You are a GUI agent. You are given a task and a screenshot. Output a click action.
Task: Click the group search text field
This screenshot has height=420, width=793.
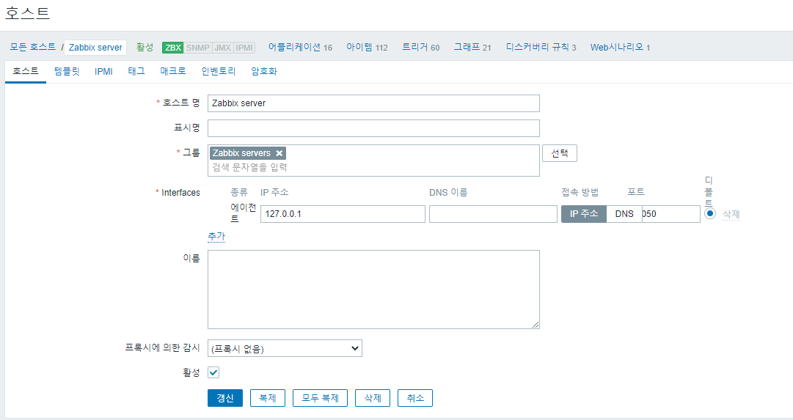pyautogui.click(x=373, y=167)
